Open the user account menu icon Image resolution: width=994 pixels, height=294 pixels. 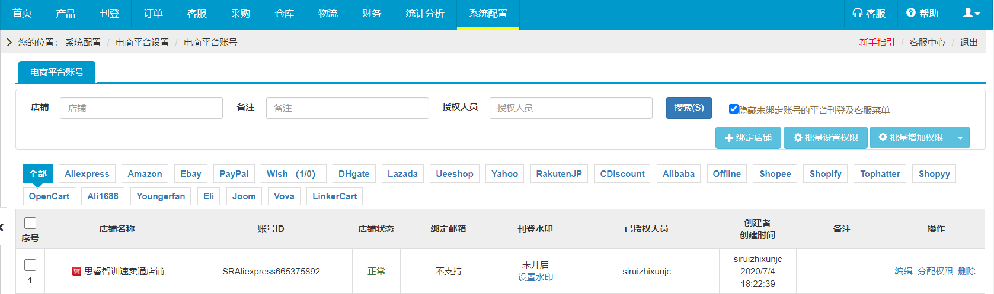point(971,13)
